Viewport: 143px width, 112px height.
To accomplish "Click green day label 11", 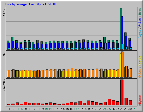I will point(50,109).
